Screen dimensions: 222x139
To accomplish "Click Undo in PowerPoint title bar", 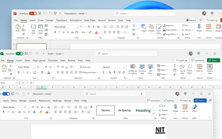I will [x=44, y=13].
